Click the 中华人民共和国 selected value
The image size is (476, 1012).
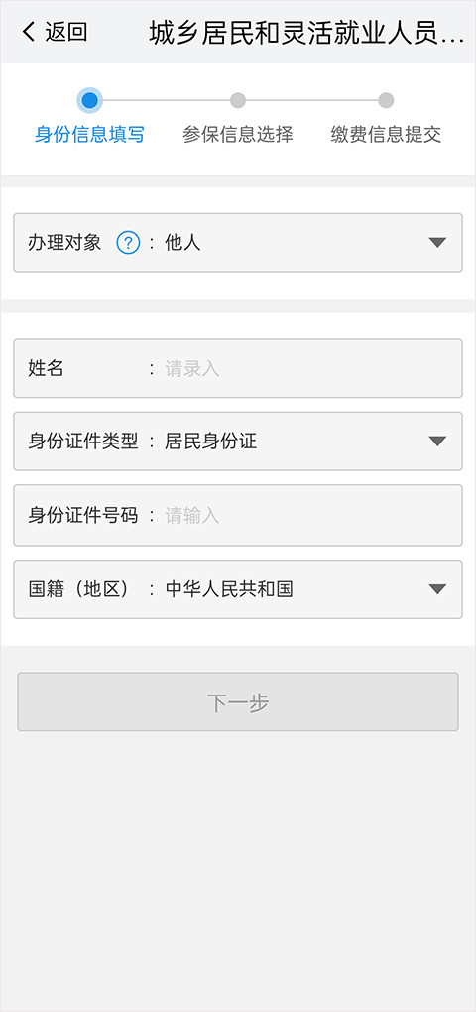click(230, 589)
